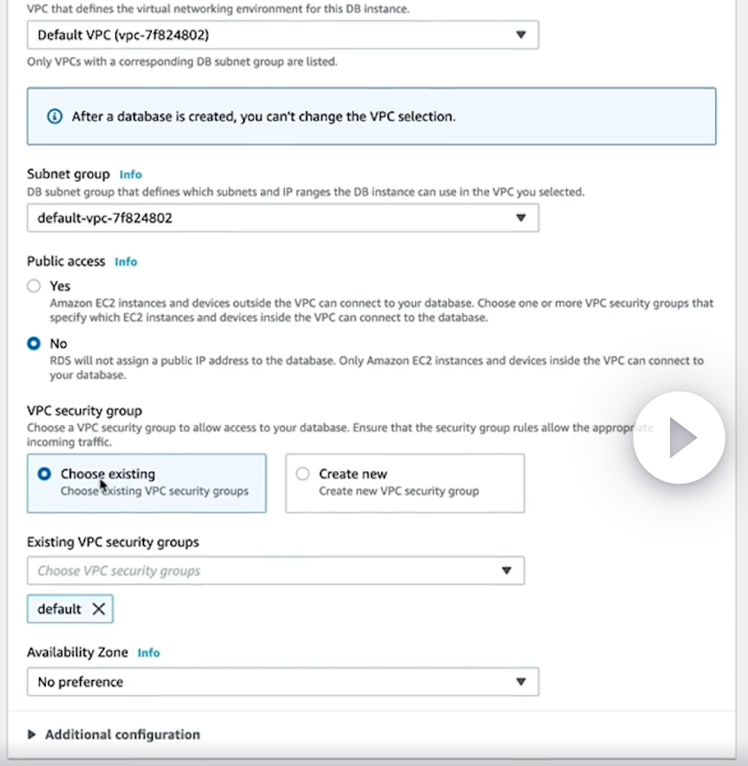Remove the default security group tag
Viewport: 748px width, 766px height.
coord(98,609)
